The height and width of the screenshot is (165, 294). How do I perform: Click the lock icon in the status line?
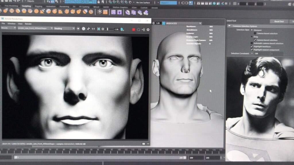pos(98,2)
